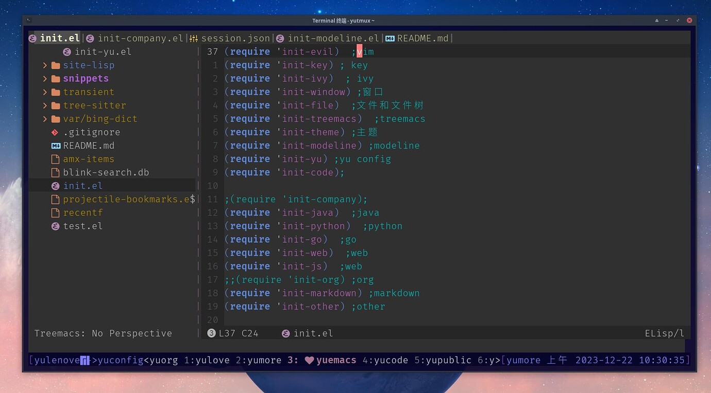Click the ELisp mode indicator in modeline

665,333
